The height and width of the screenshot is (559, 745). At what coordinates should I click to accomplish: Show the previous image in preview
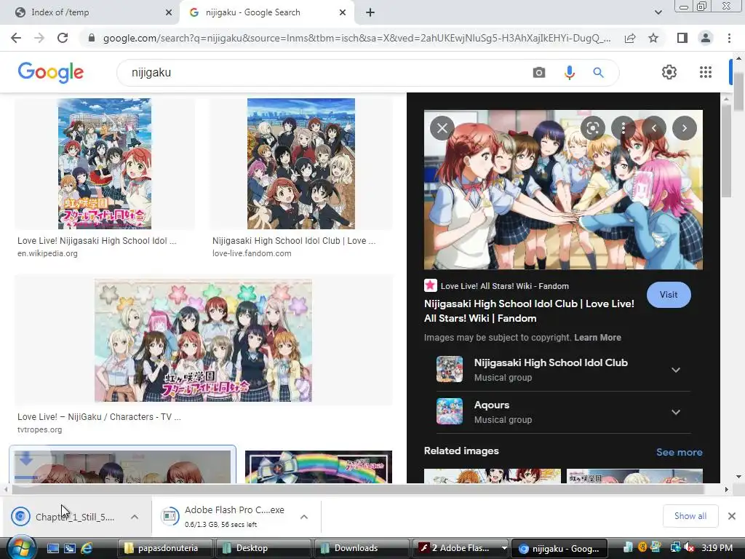pyautogui.click(x=654, y=128)
